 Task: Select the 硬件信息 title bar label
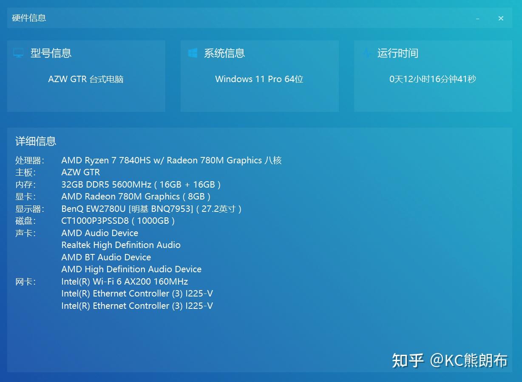28,18
